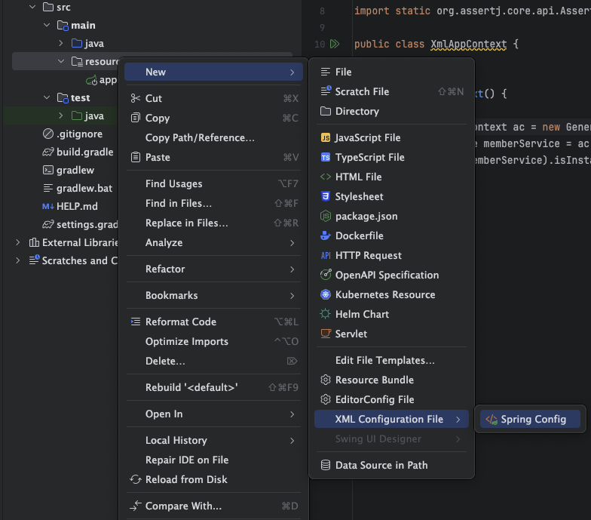
Task: Click the Spring Config leaf icon
Action: 491,420
